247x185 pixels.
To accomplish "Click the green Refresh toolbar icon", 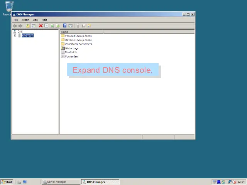I will coord(52,26).
